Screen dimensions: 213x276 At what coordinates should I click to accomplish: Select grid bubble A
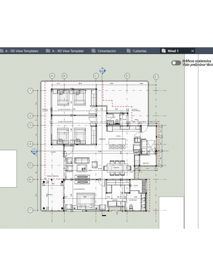(x=52, y=76)
